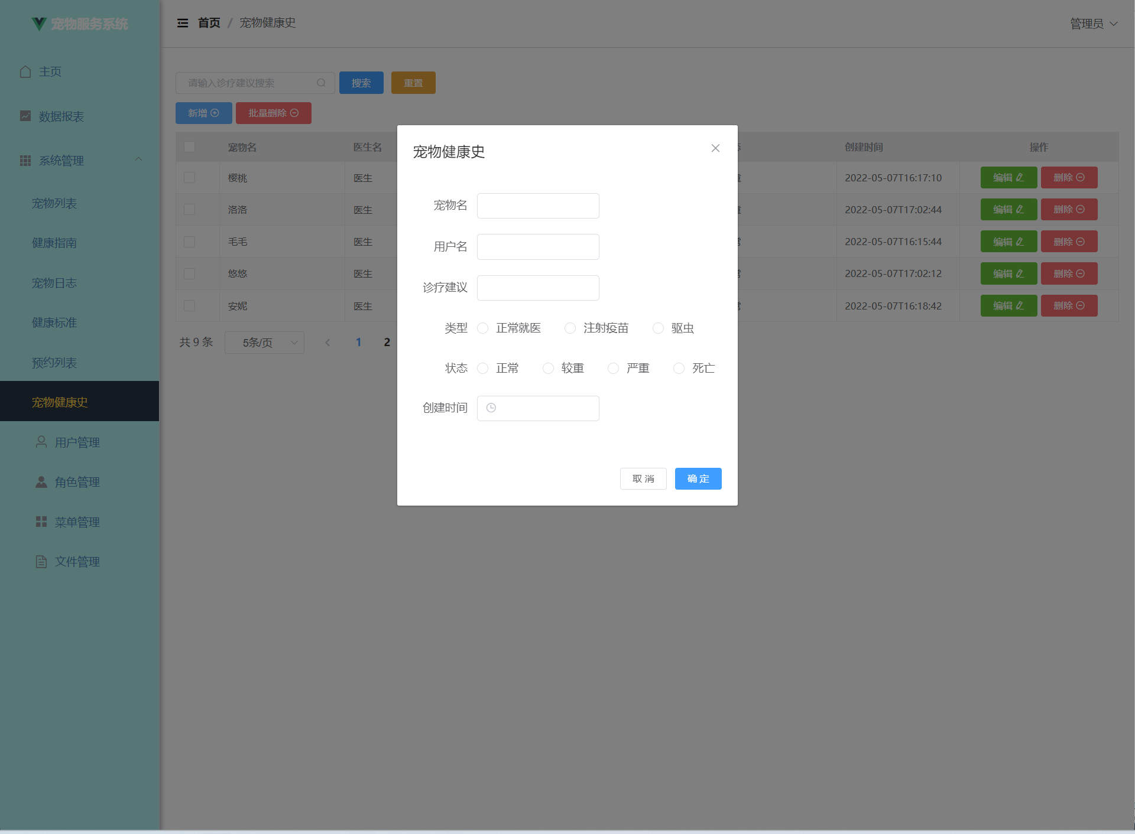Click the home icon next to 主页
1135x834 pixels.
point(25,71)
